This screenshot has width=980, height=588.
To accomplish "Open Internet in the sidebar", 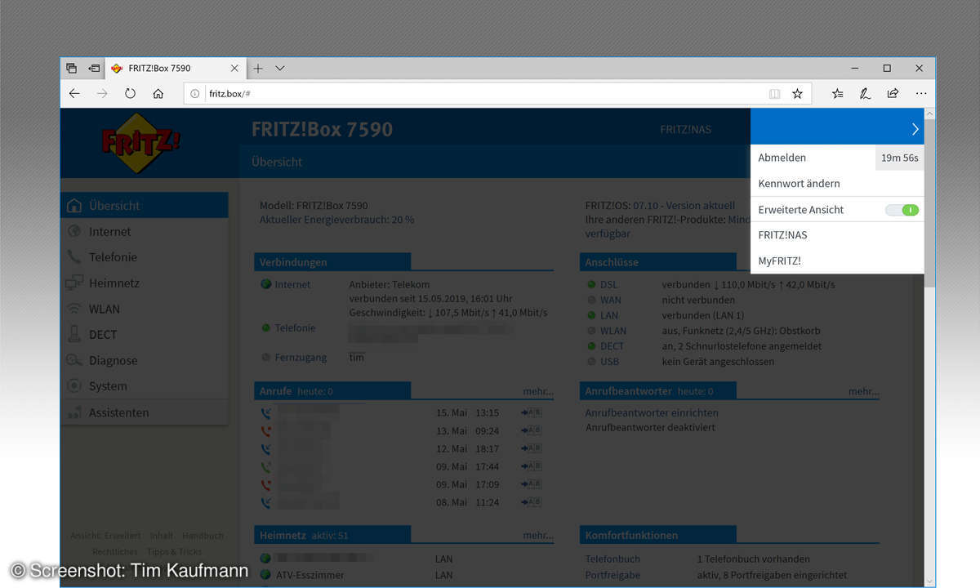I will point(145,231).
